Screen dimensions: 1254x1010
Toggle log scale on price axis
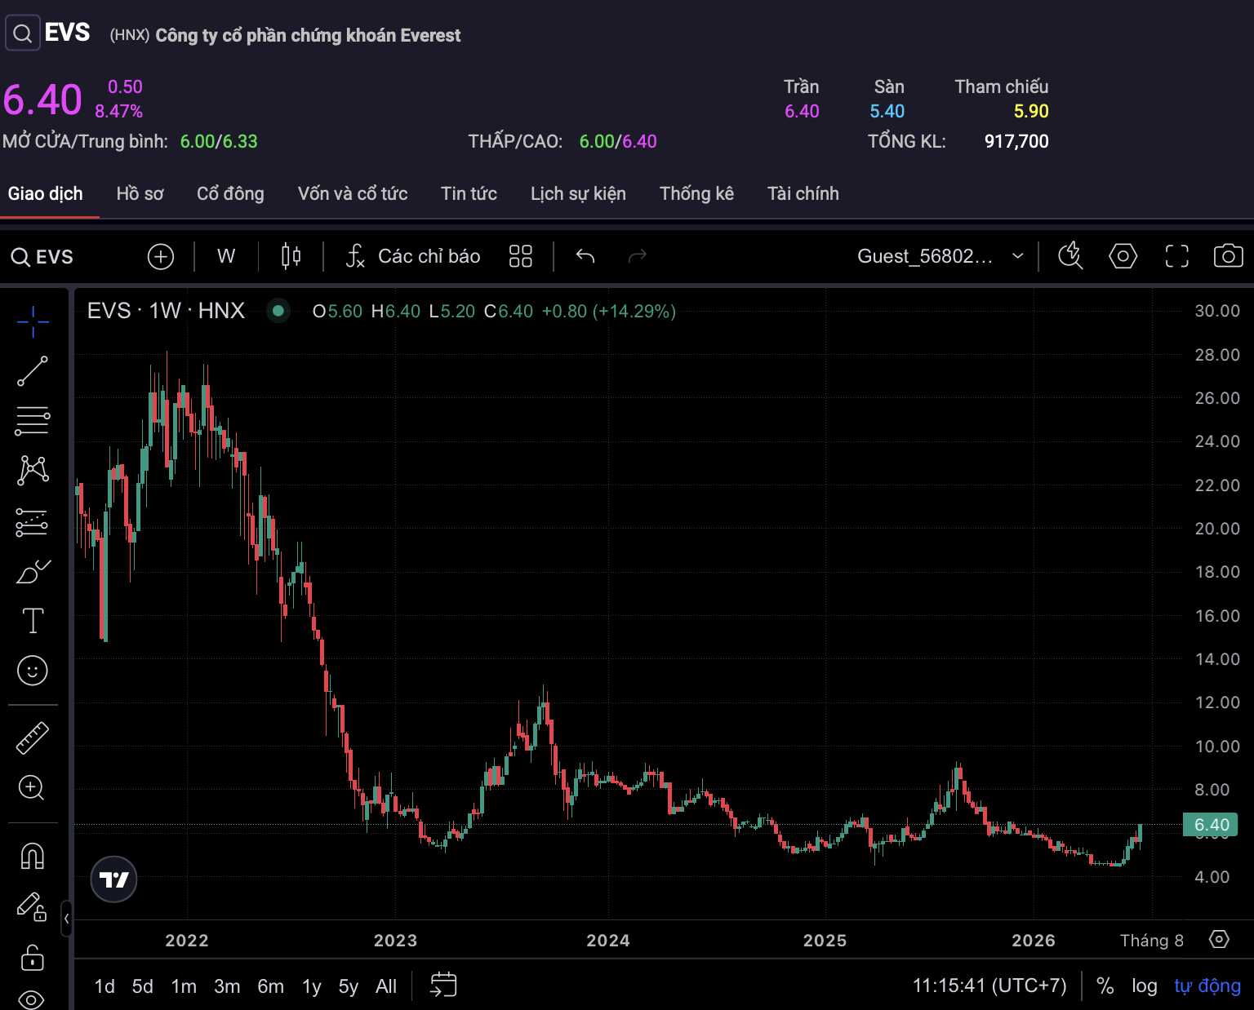click(1144, 986)
